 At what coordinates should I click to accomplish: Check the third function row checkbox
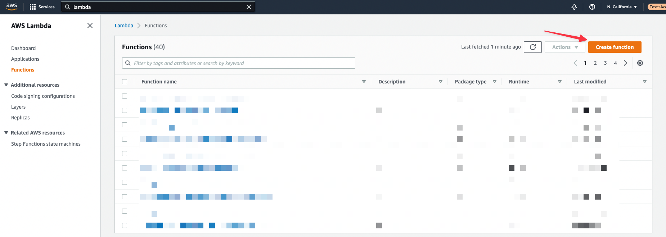(x=125, y=125)
